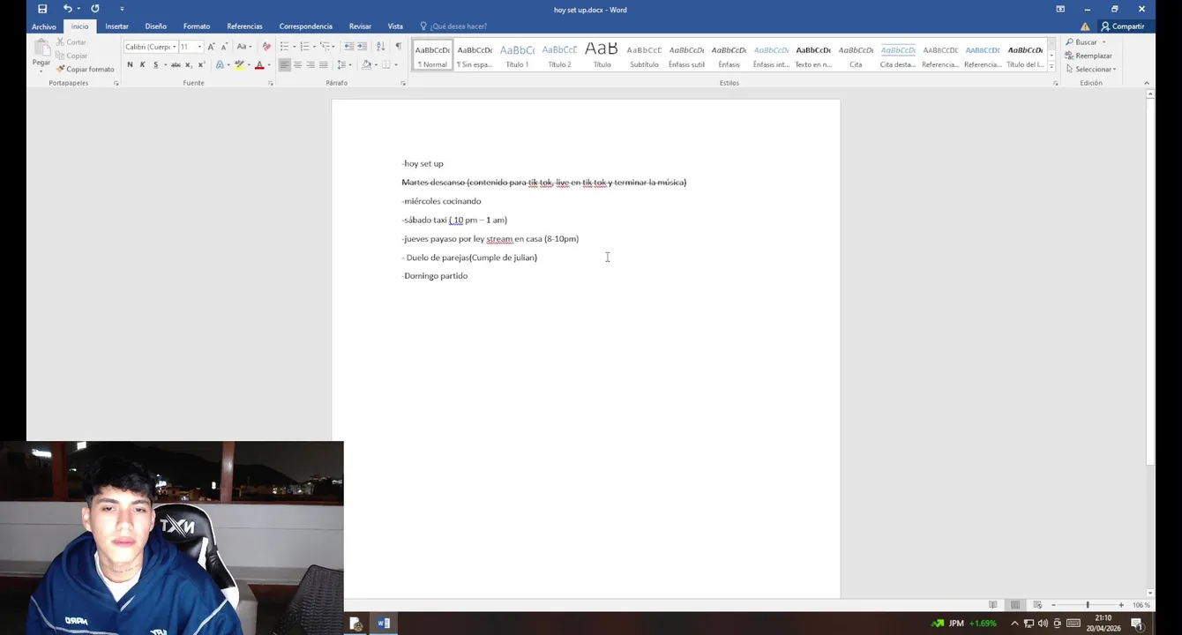This screenshot has height=635, width=1182.
Task: Increase the paragraph indent
Action: [363, 47]
